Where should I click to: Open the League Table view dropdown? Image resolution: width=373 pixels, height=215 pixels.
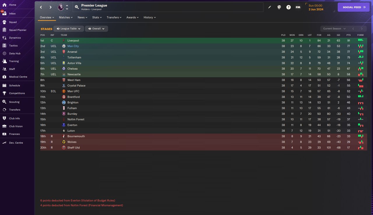coord(69,29)
